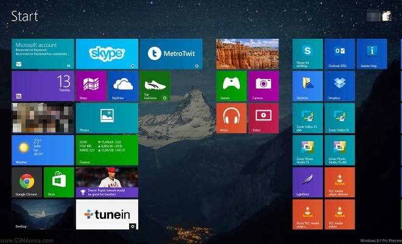The height and width of the screenshot is (244, 402).
Task: Launch Skype for desktop tile
Action: (x=308, y=54)
